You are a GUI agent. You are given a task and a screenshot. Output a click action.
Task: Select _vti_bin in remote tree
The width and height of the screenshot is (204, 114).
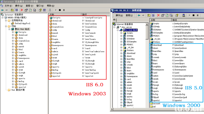click(130, 47)
